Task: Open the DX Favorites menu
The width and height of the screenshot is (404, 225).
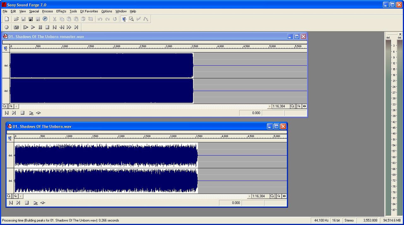Action: pos(89,11)
